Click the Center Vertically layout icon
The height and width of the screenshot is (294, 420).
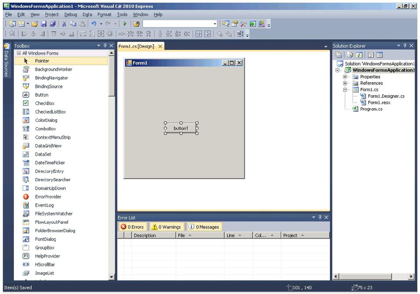207,34
